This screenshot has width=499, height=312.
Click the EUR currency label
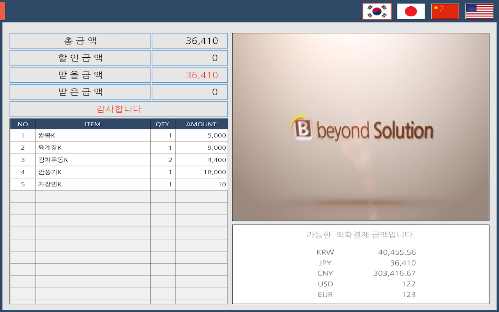(325, 294)
